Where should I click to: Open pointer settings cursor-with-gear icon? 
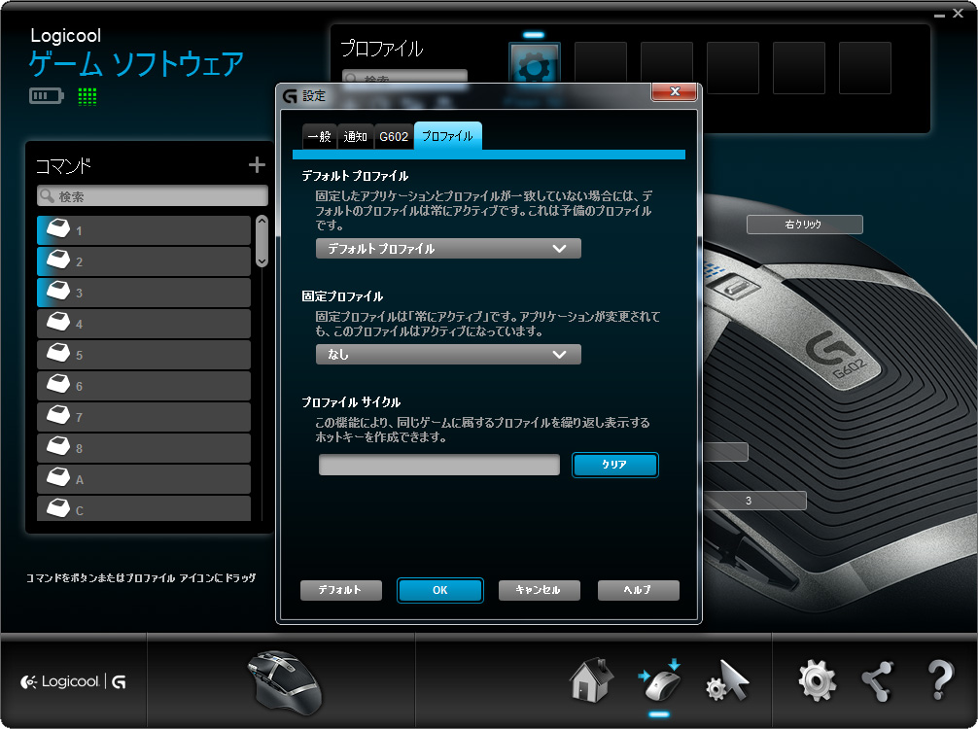[x=726, y=681]
